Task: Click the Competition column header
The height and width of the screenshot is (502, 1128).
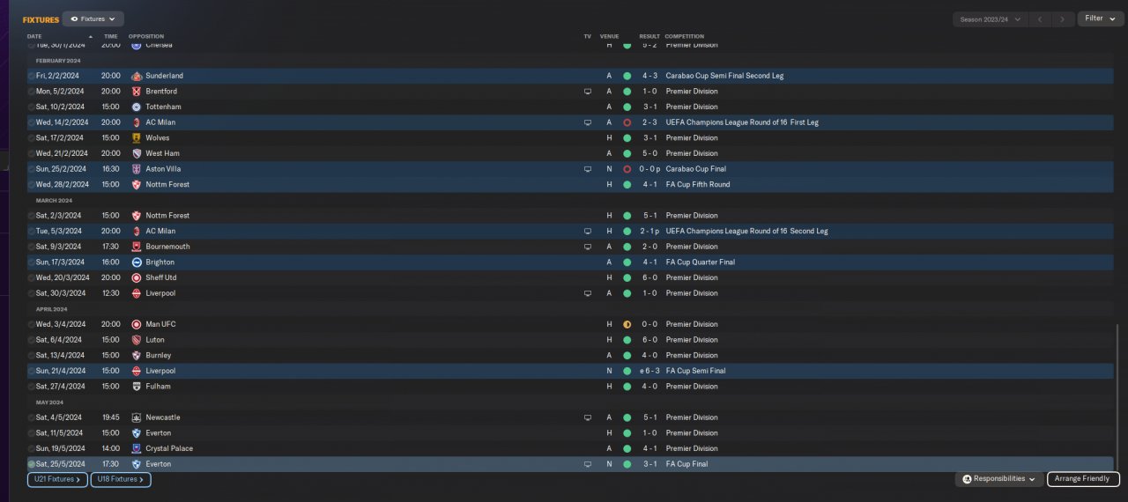Action: [685, 36]
